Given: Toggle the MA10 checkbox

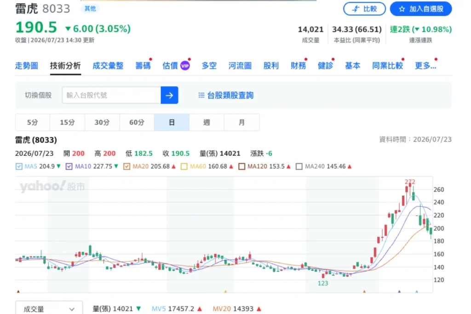Looking at the screenshot, I should (69, 166).
